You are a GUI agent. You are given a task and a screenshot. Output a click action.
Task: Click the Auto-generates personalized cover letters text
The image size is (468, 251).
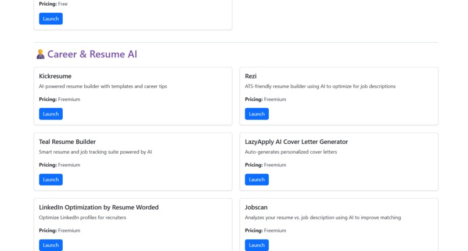(291, 152)
